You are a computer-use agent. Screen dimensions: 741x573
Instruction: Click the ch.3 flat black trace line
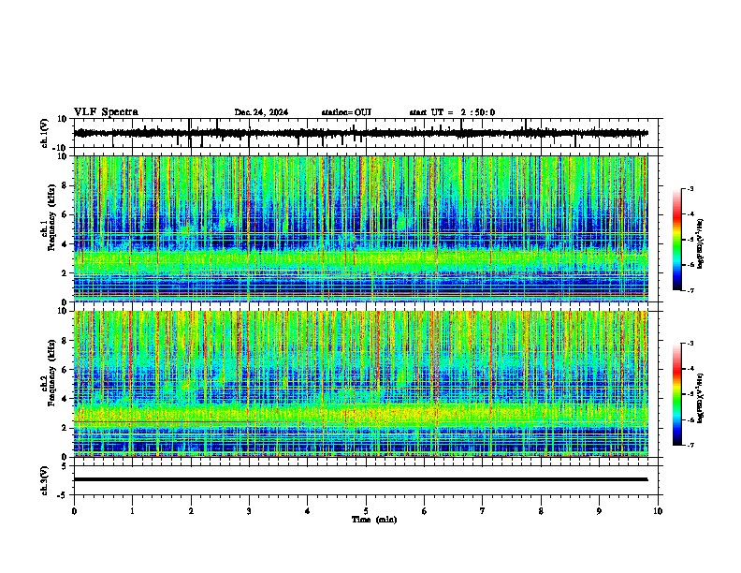tap(360, 479)
